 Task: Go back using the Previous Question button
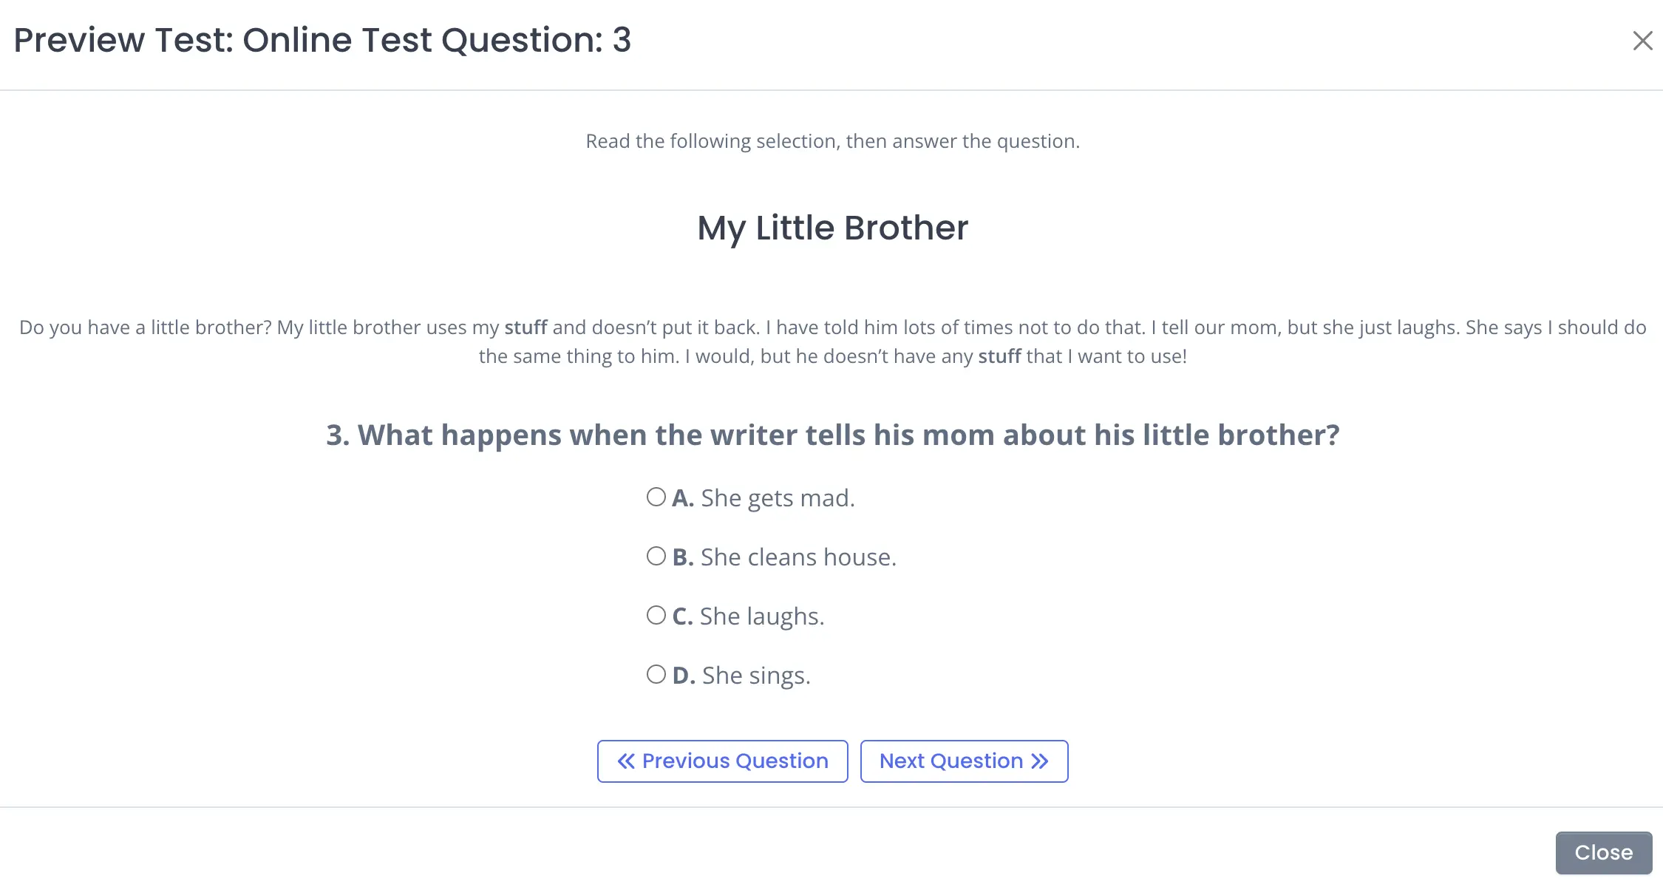(x=722, y=761)
